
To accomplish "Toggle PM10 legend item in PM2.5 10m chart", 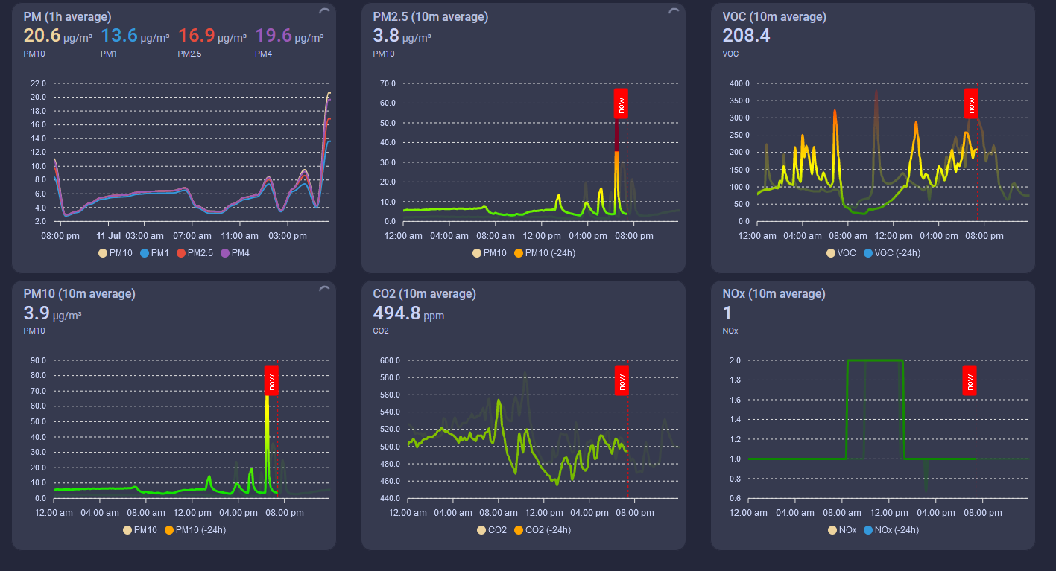I will [x=489, y=253].
